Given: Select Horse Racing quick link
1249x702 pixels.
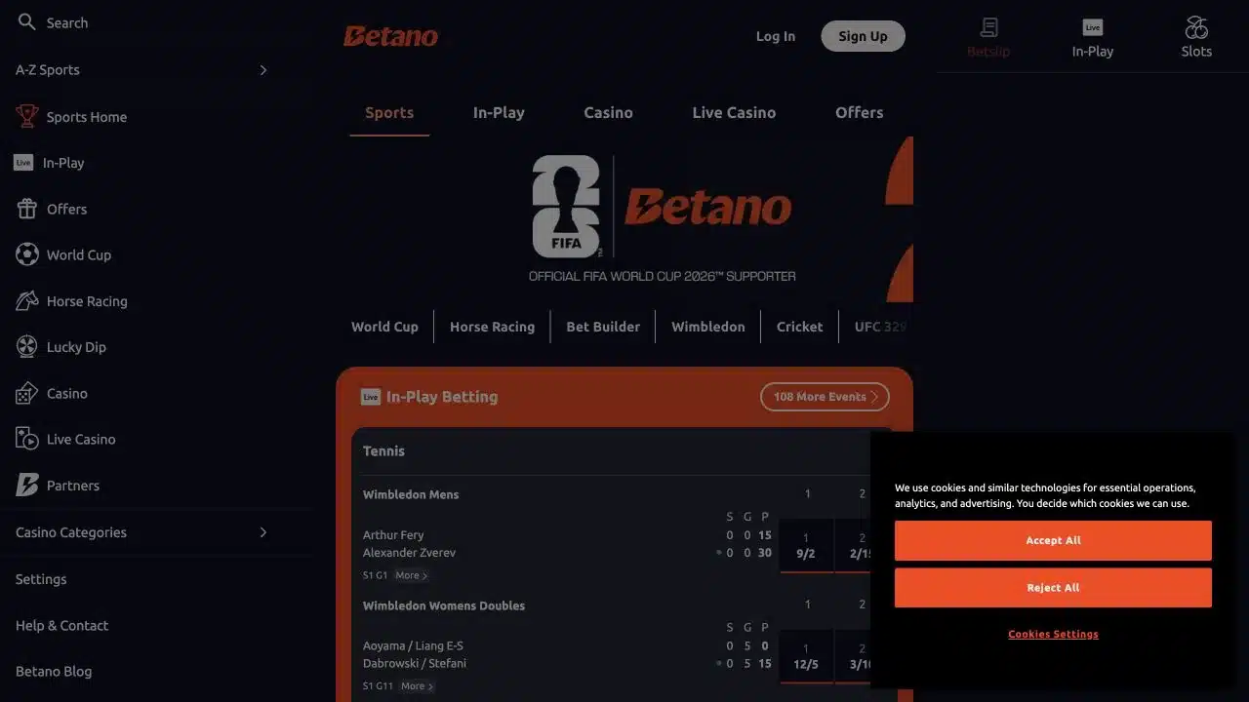Looking at the screenshot, I should (x=492, y=327).
